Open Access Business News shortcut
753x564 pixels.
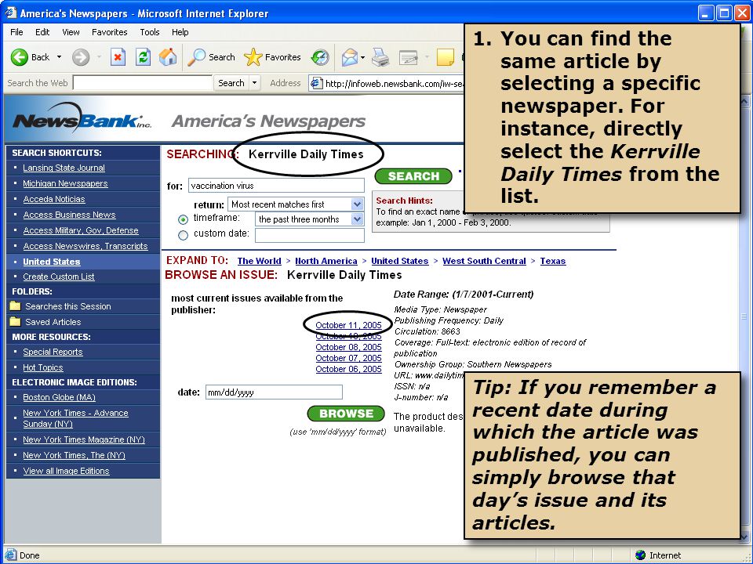(x=69, y=215)
